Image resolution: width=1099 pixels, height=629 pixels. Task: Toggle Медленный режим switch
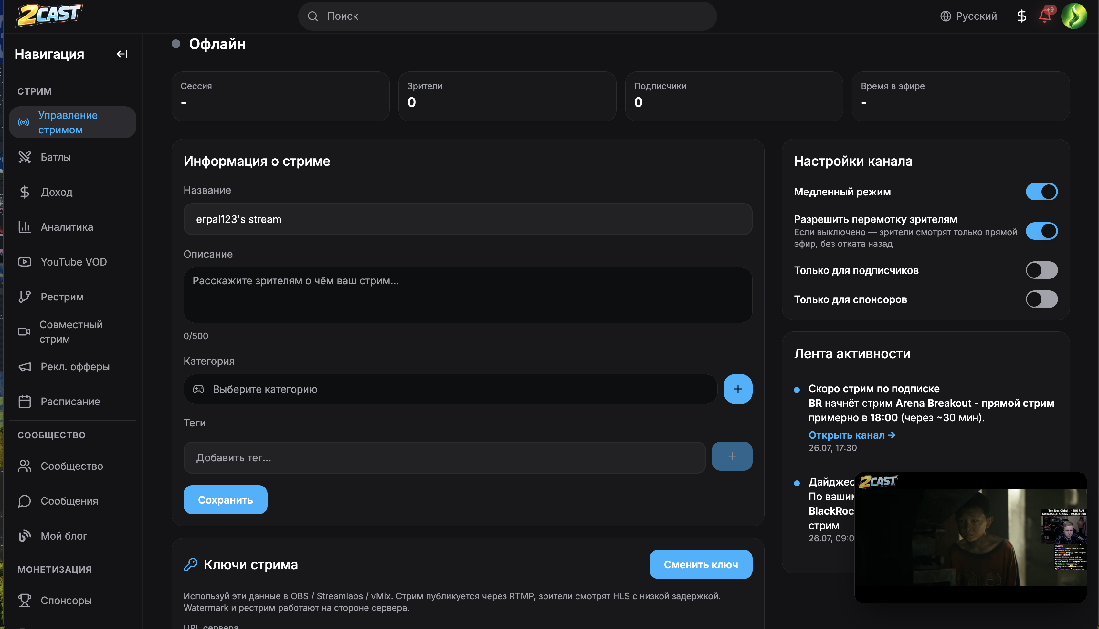tap(1041, 191)
